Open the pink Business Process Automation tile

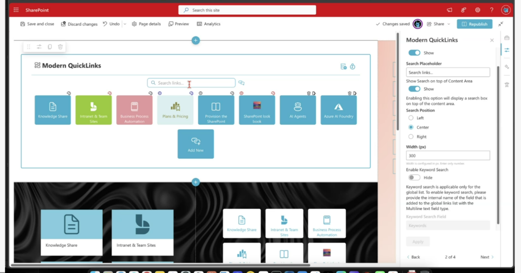(x=134, y=110)
